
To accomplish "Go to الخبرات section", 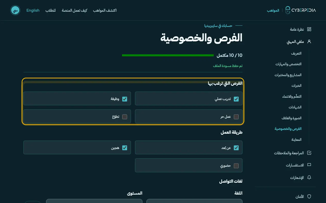I will 296,86.
